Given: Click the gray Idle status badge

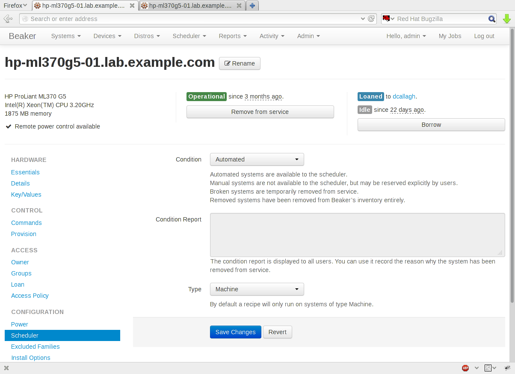Looking at the screenshot, I should coord(365,110).
